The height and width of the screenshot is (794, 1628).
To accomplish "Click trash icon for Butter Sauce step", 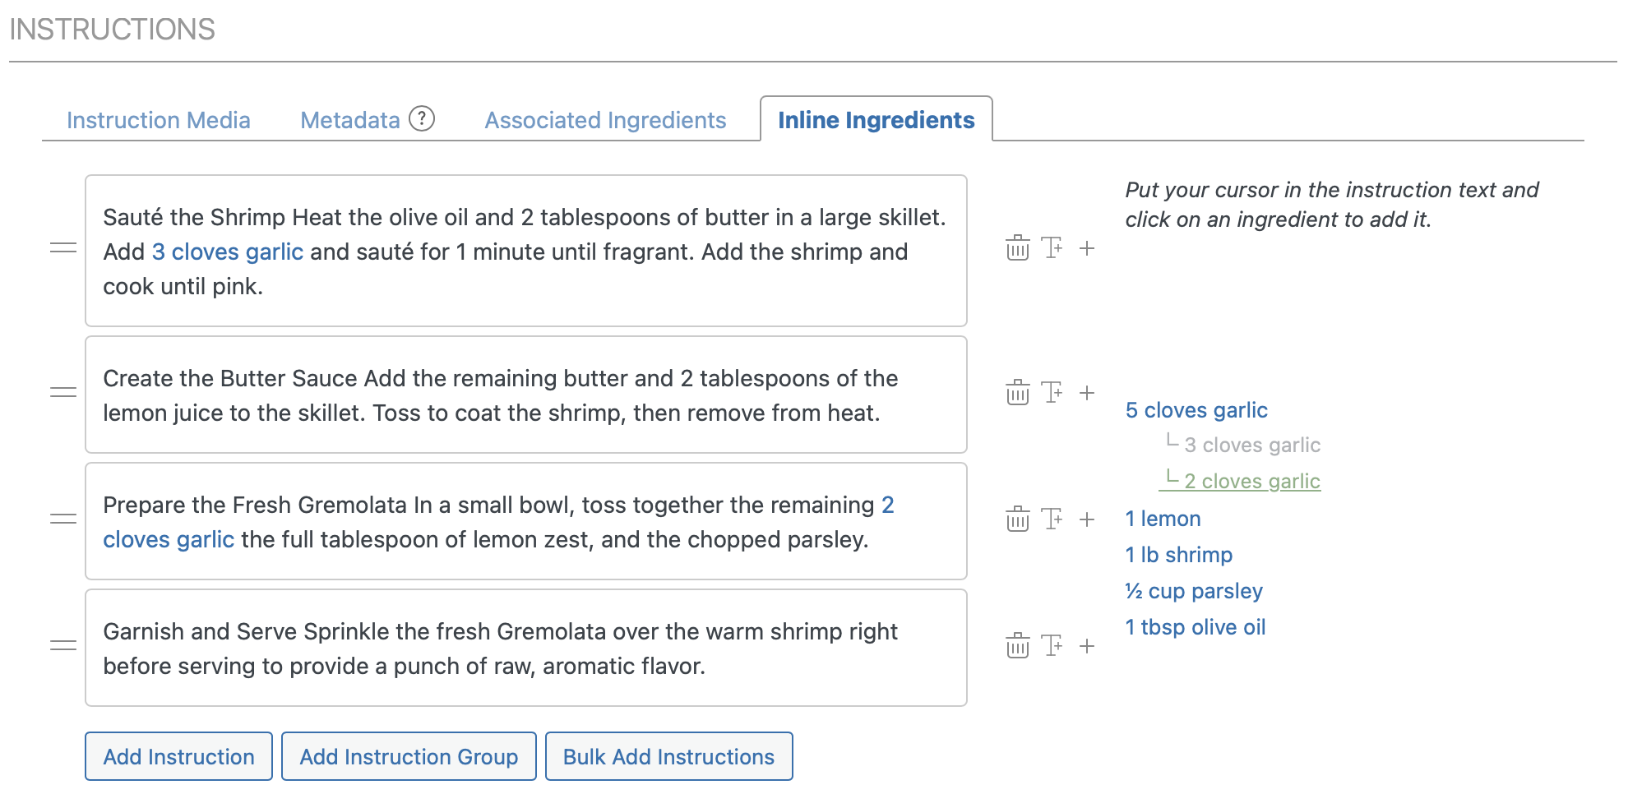I will click(x=1017, y=392).
